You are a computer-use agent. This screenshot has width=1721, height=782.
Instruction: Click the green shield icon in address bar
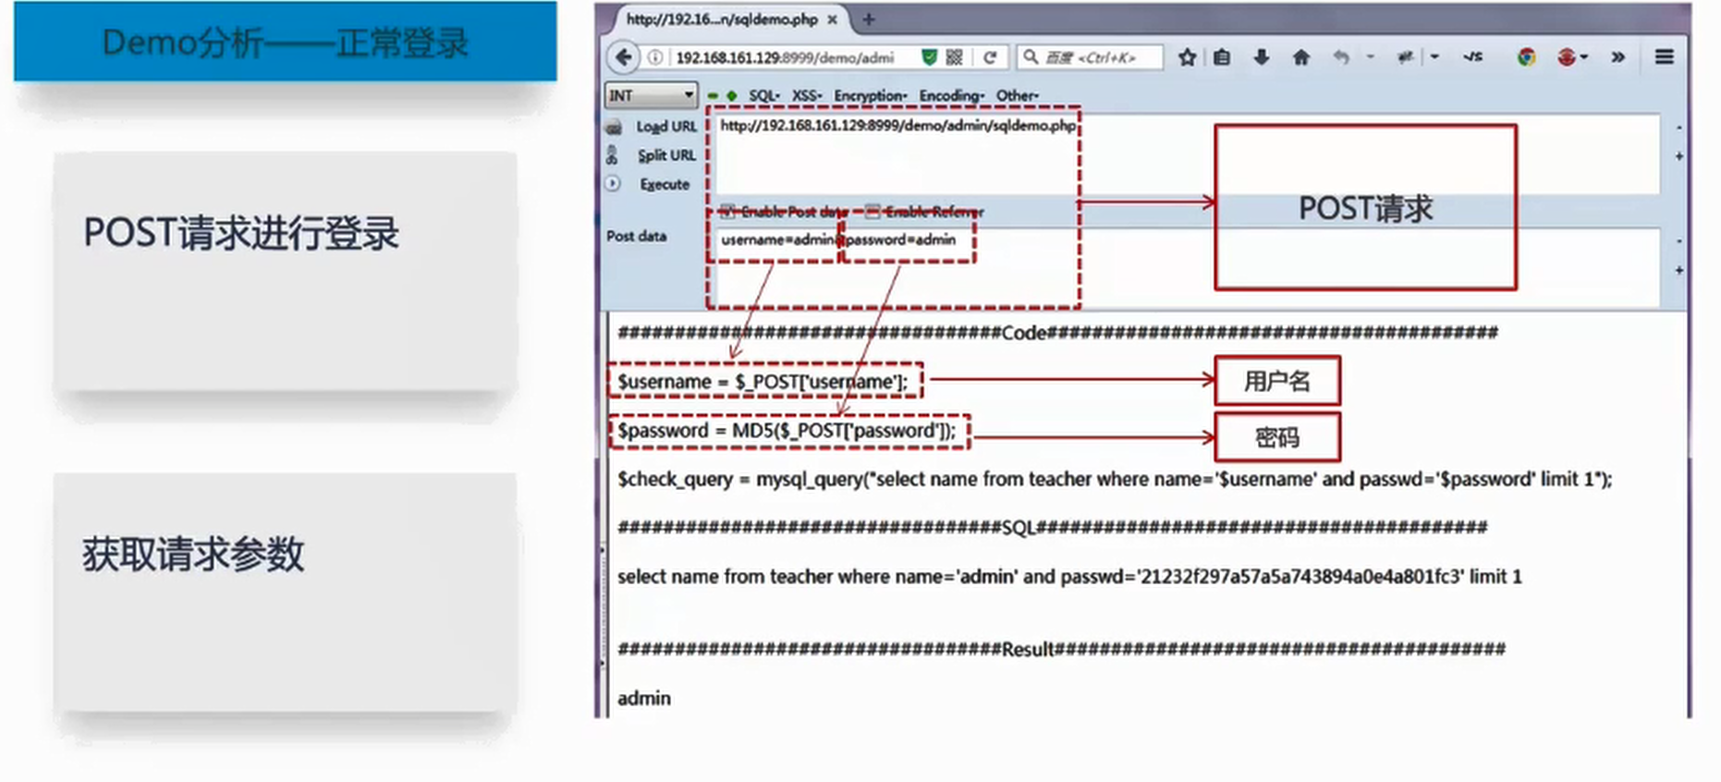929,57
